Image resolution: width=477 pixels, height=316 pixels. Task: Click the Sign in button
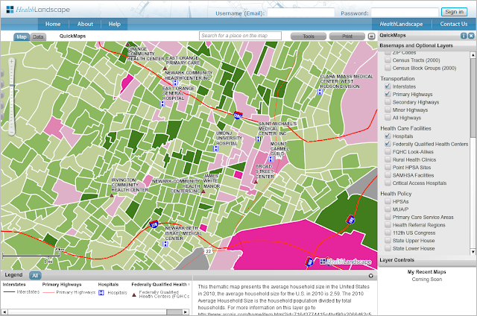(x=454, y=12)
